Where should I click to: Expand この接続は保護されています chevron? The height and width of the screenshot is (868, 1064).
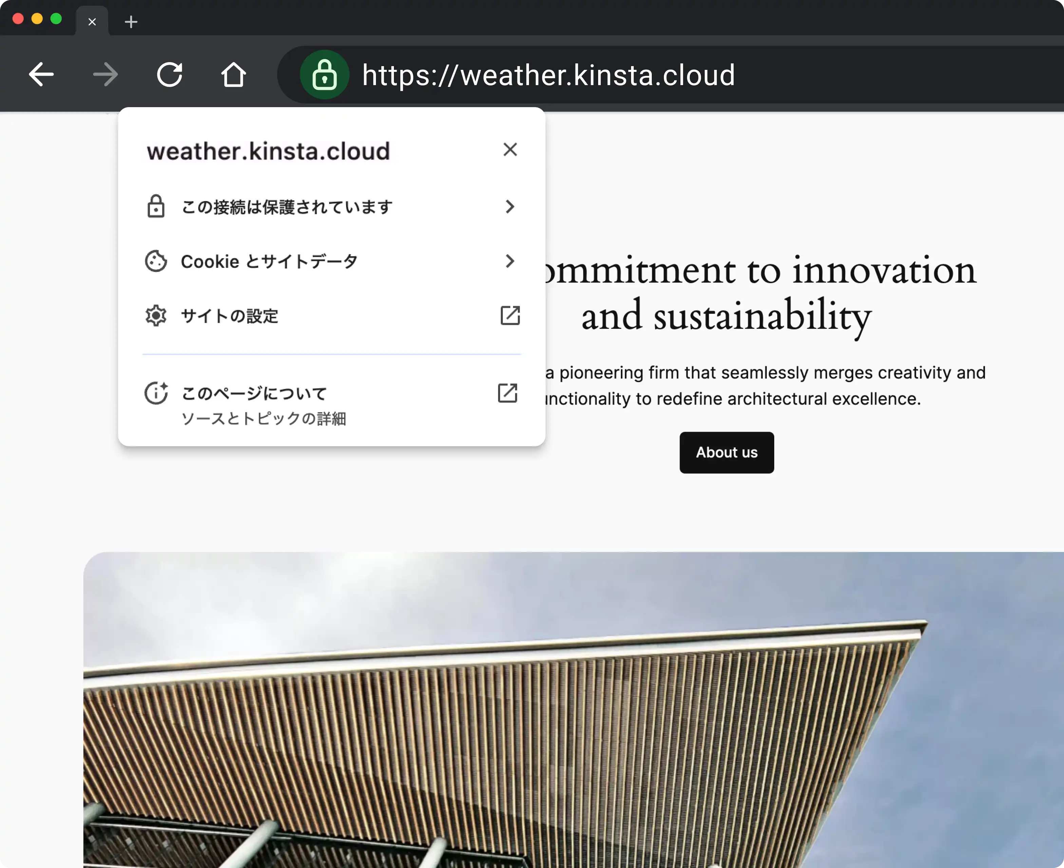(510, 206)
